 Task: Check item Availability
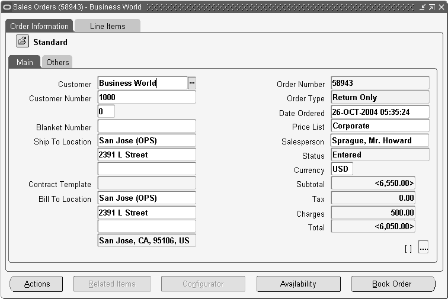(298, 284)
